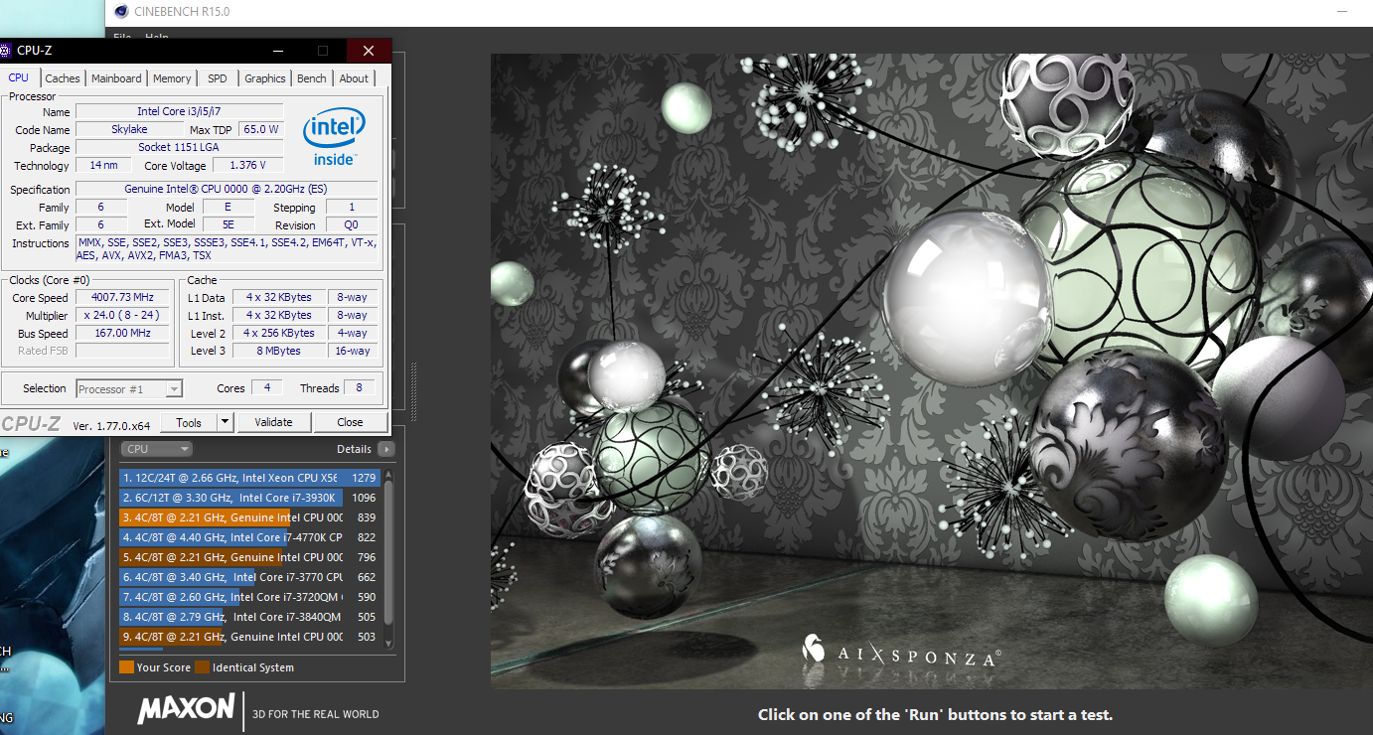Expand the Tools dropdown arrow

point(226,422)
